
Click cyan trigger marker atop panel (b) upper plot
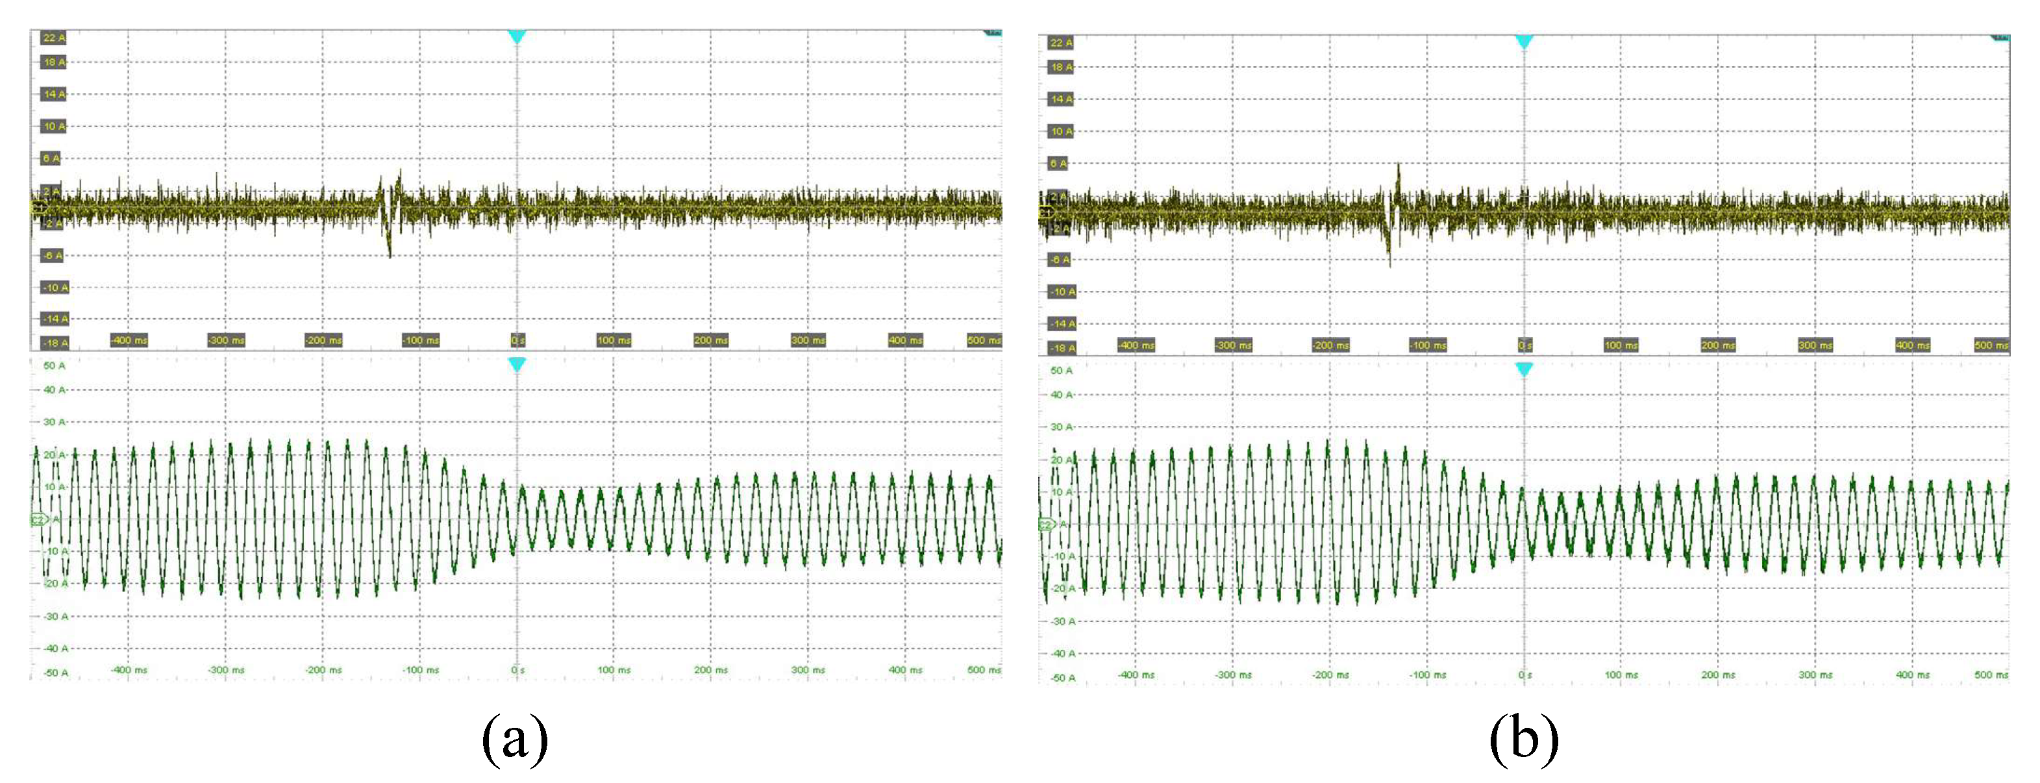click(1524, 41)
